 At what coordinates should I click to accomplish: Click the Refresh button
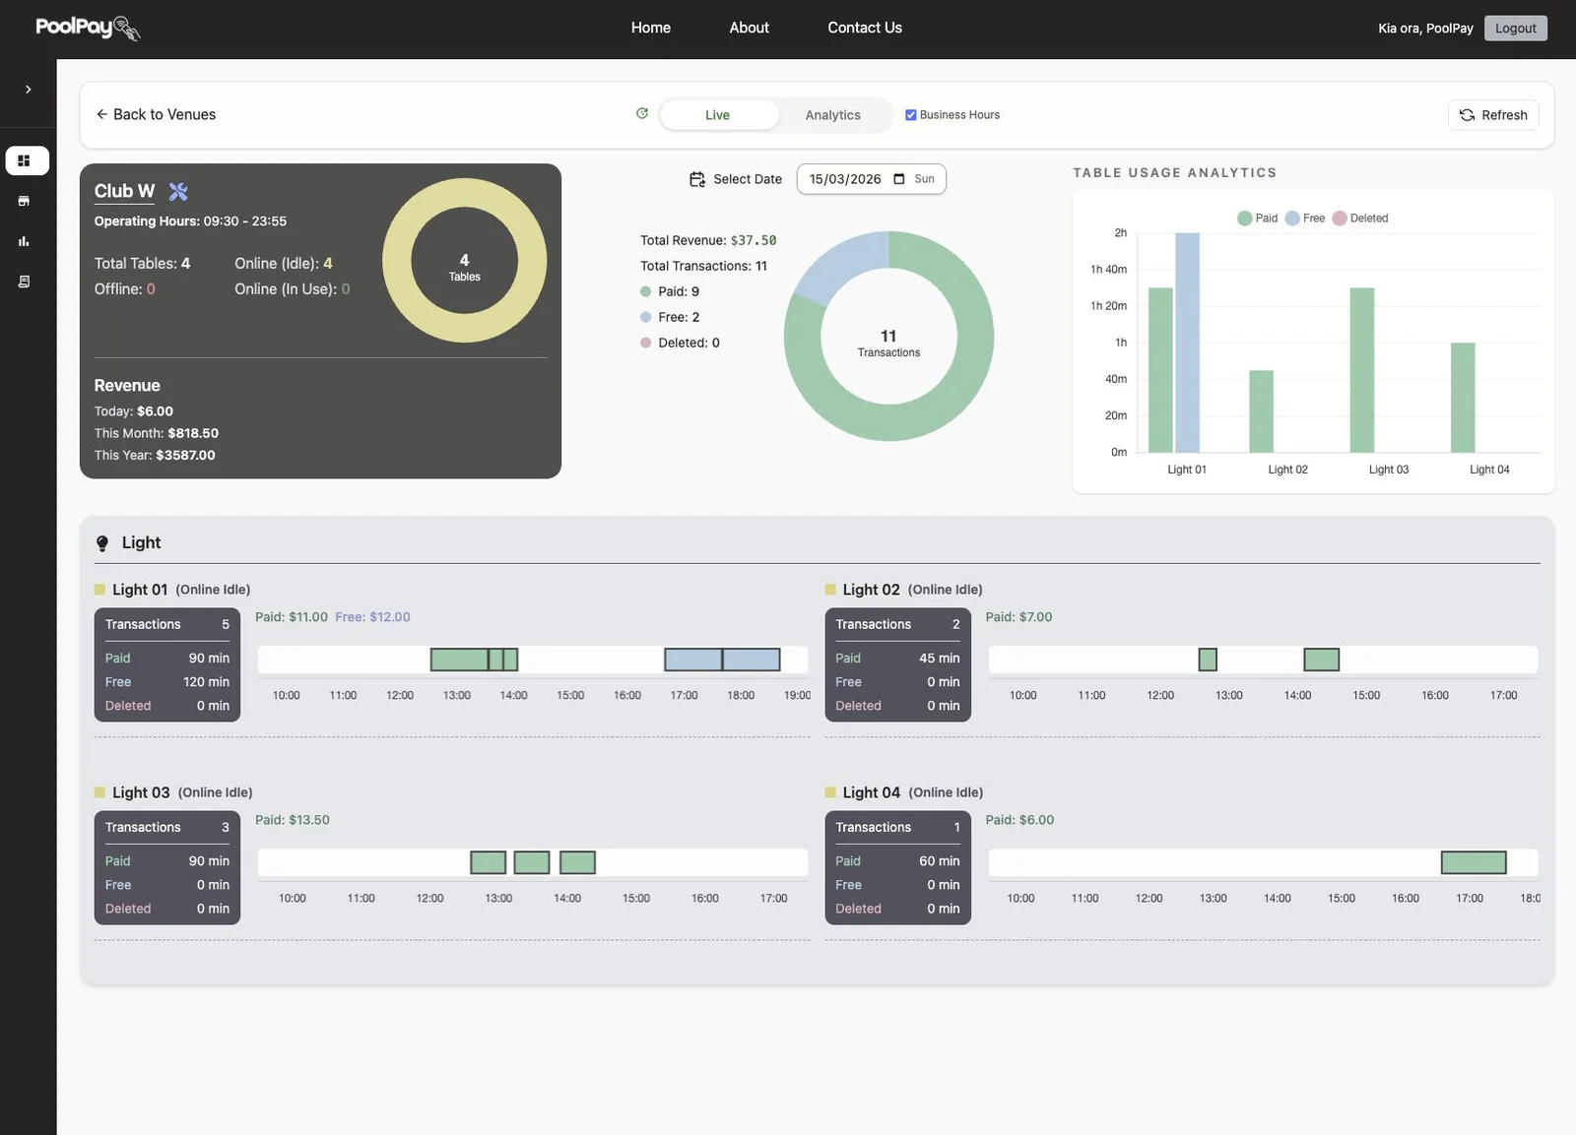click(x=1493, y=115)
